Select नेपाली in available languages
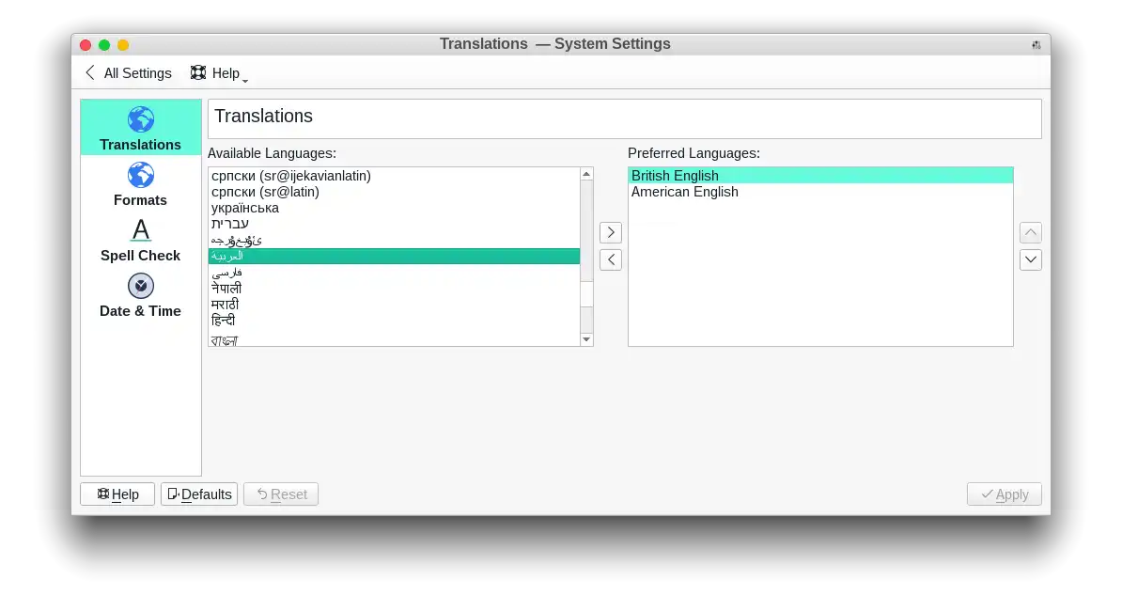Viewport: 1122px width, 596px height. click(394, 288)
